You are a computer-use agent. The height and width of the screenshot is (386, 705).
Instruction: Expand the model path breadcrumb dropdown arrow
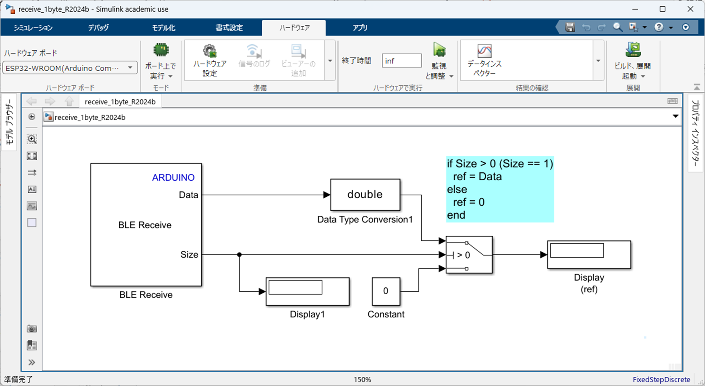pyautogui.click(x=675, y=116)
